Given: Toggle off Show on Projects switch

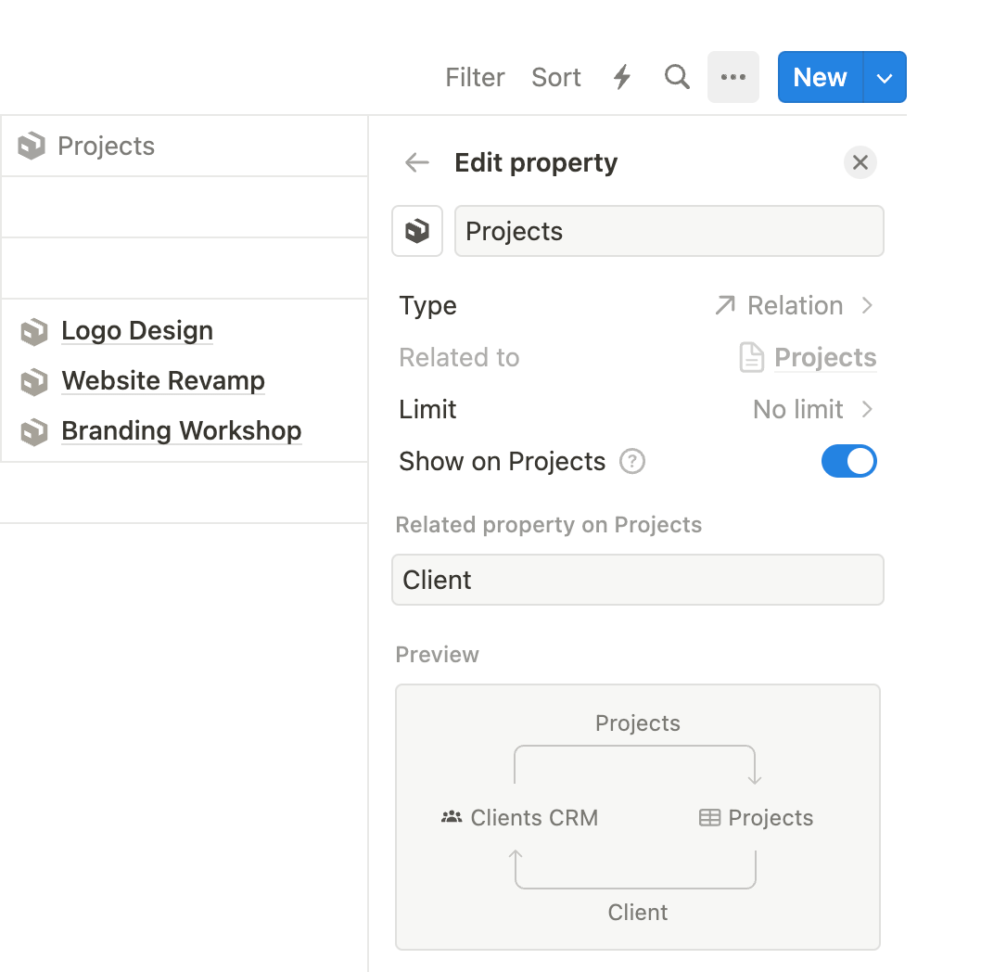Looking at the screenshot, I should (848, 461).
